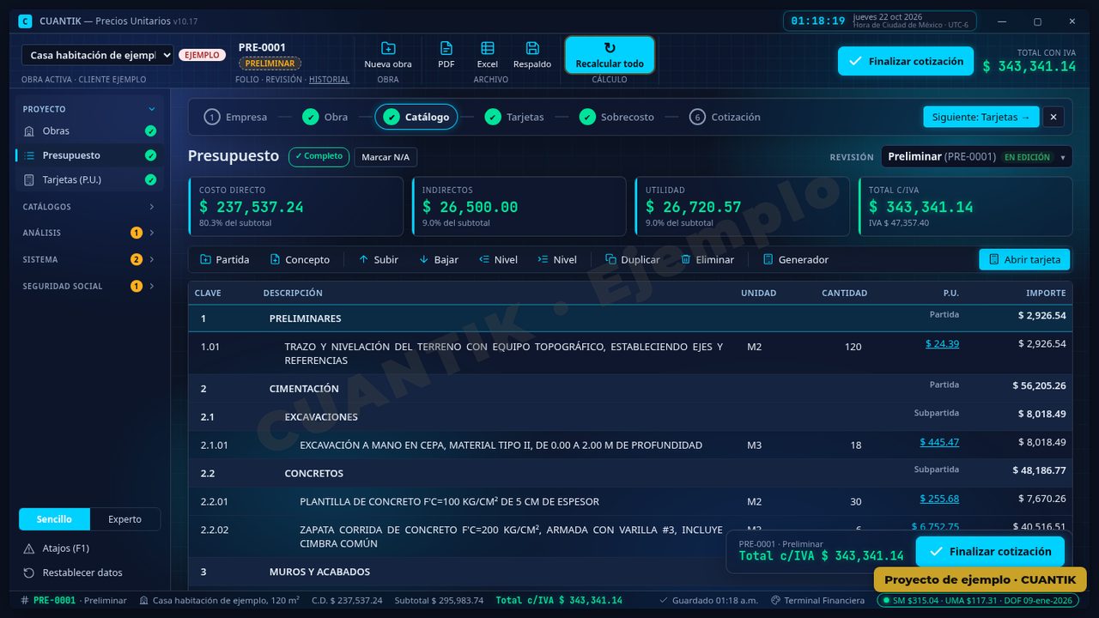Expand the SISTEMA section
The height and width of the screenshot is (618, 1099).
tap(89, 259)
